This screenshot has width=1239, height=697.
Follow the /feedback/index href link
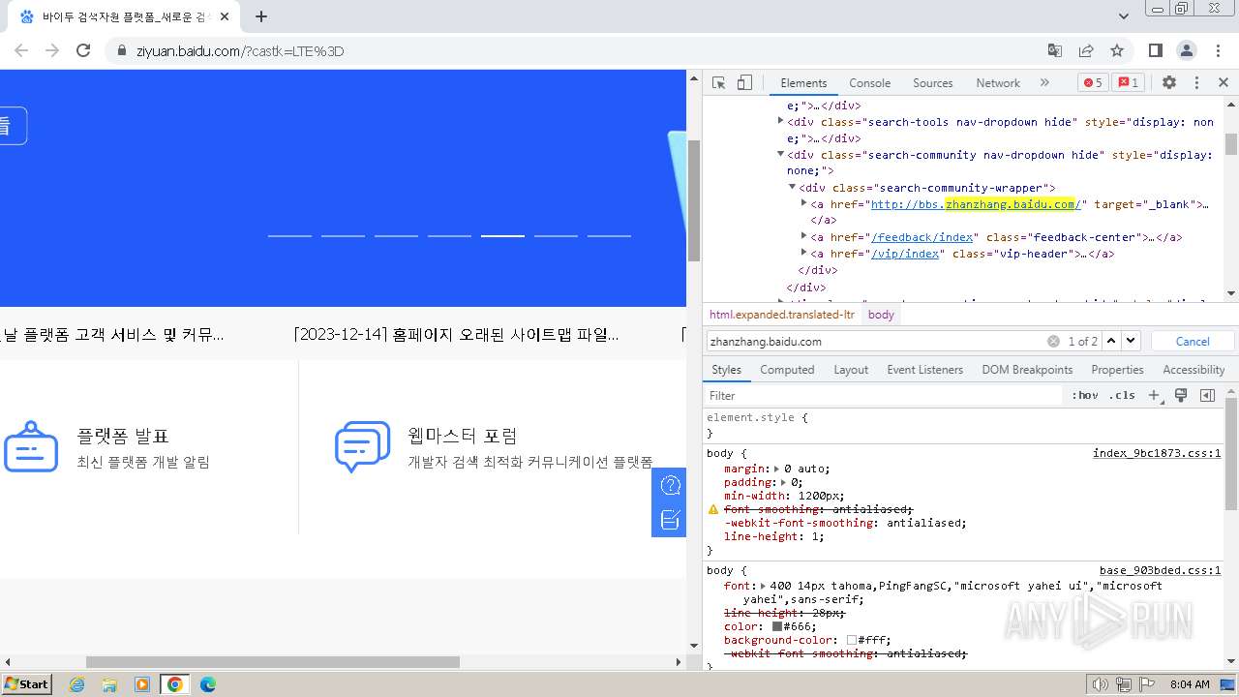[x=924, y=237]
